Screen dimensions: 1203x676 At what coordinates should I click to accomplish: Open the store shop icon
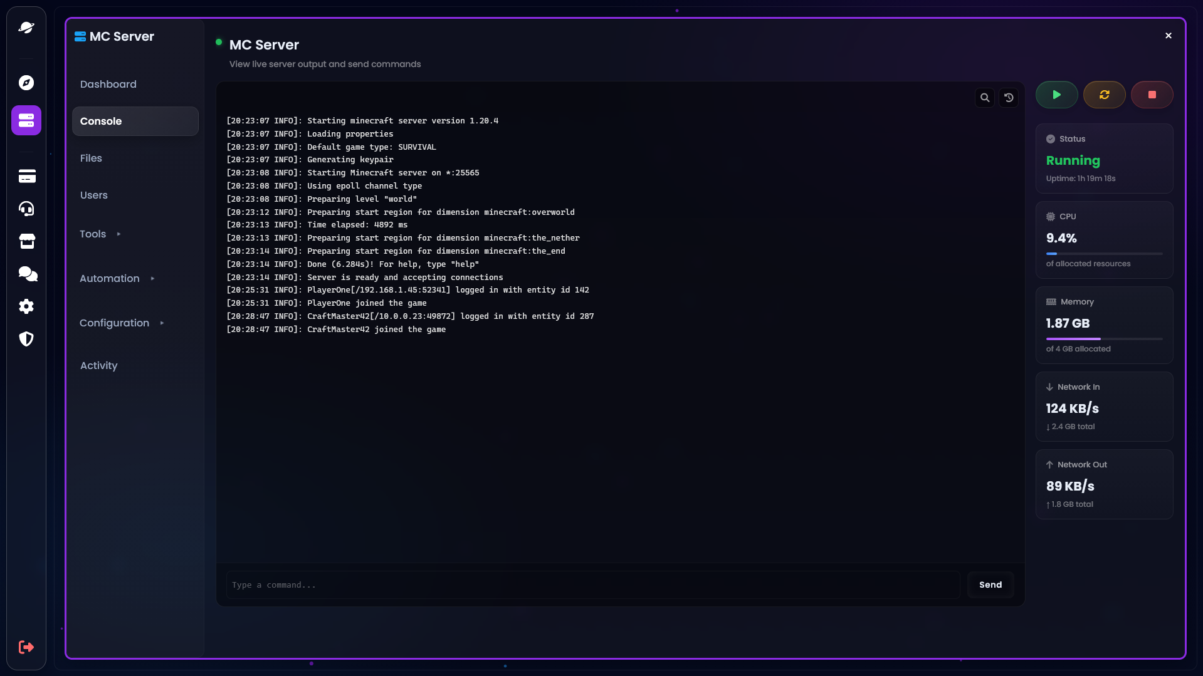click(x=27, y=241)
